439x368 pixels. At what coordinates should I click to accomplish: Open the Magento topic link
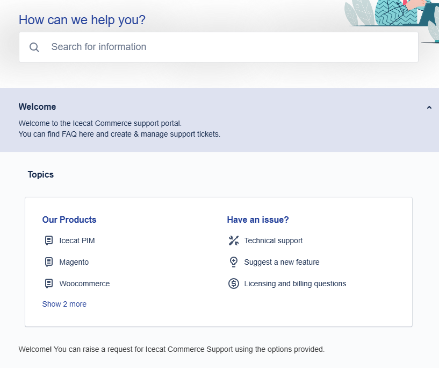74,262
